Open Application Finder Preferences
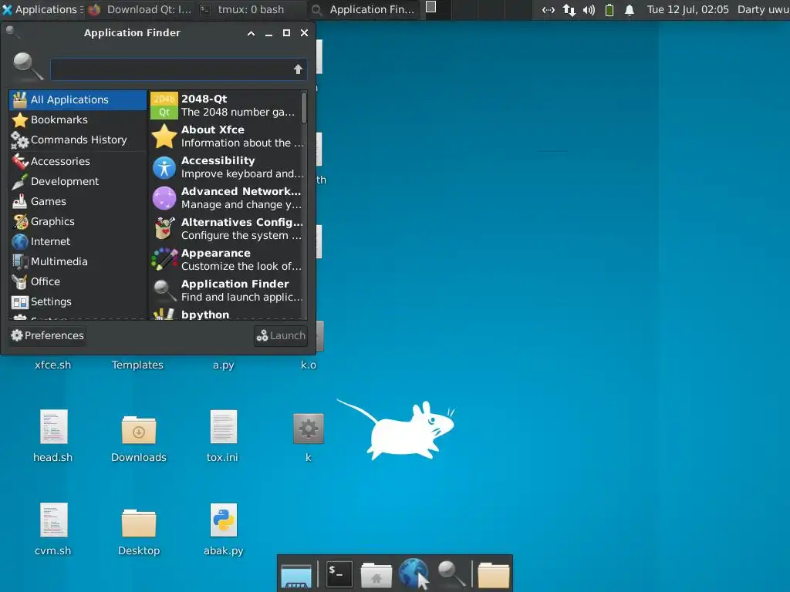The image size is (790, 592). coord(47,335)
